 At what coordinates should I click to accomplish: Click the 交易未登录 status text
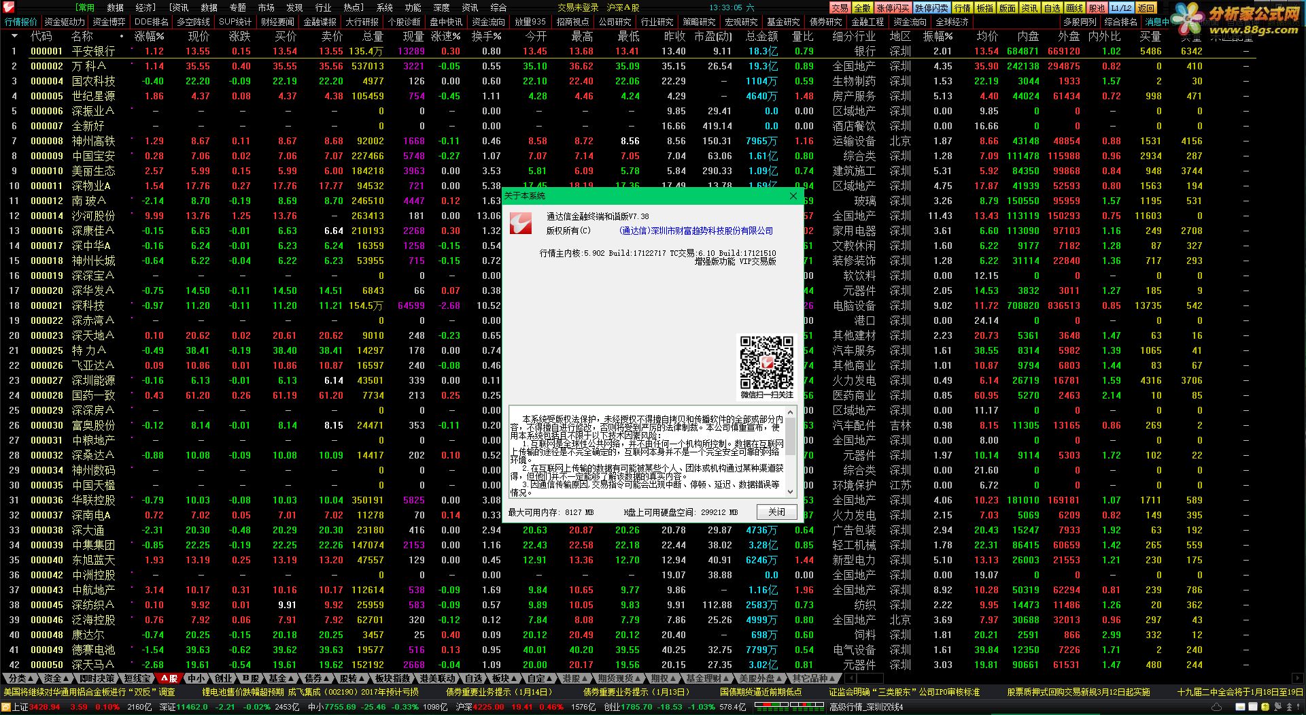[x=578, y=7]
